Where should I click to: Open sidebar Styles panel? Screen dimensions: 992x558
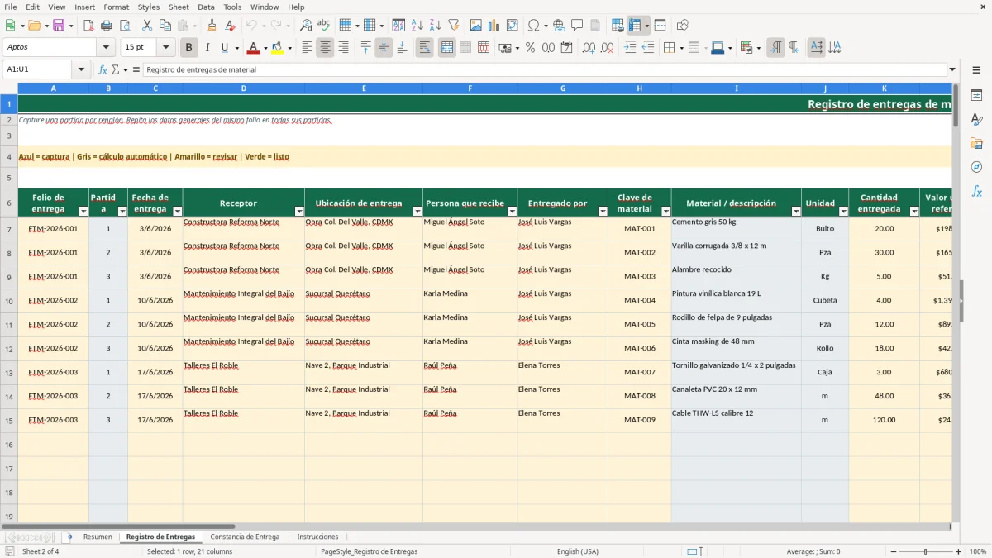tap(976, 119)
